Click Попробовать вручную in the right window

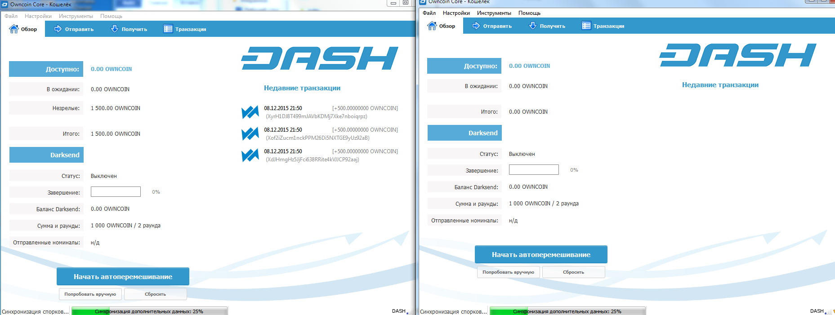[x=508, y=272]
